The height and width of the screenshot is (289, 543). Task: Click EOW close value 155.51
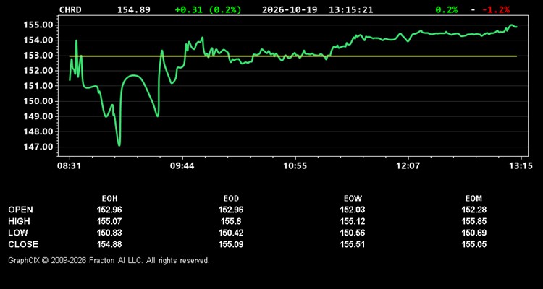(x=353, y=244)
